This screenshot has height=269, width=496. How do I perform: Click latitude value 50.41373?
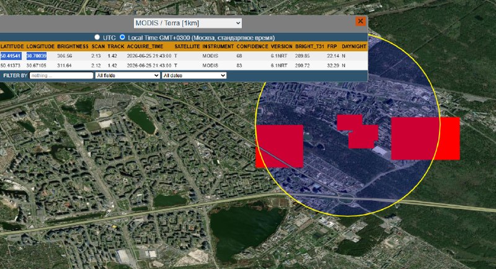(x=11, y=66)
